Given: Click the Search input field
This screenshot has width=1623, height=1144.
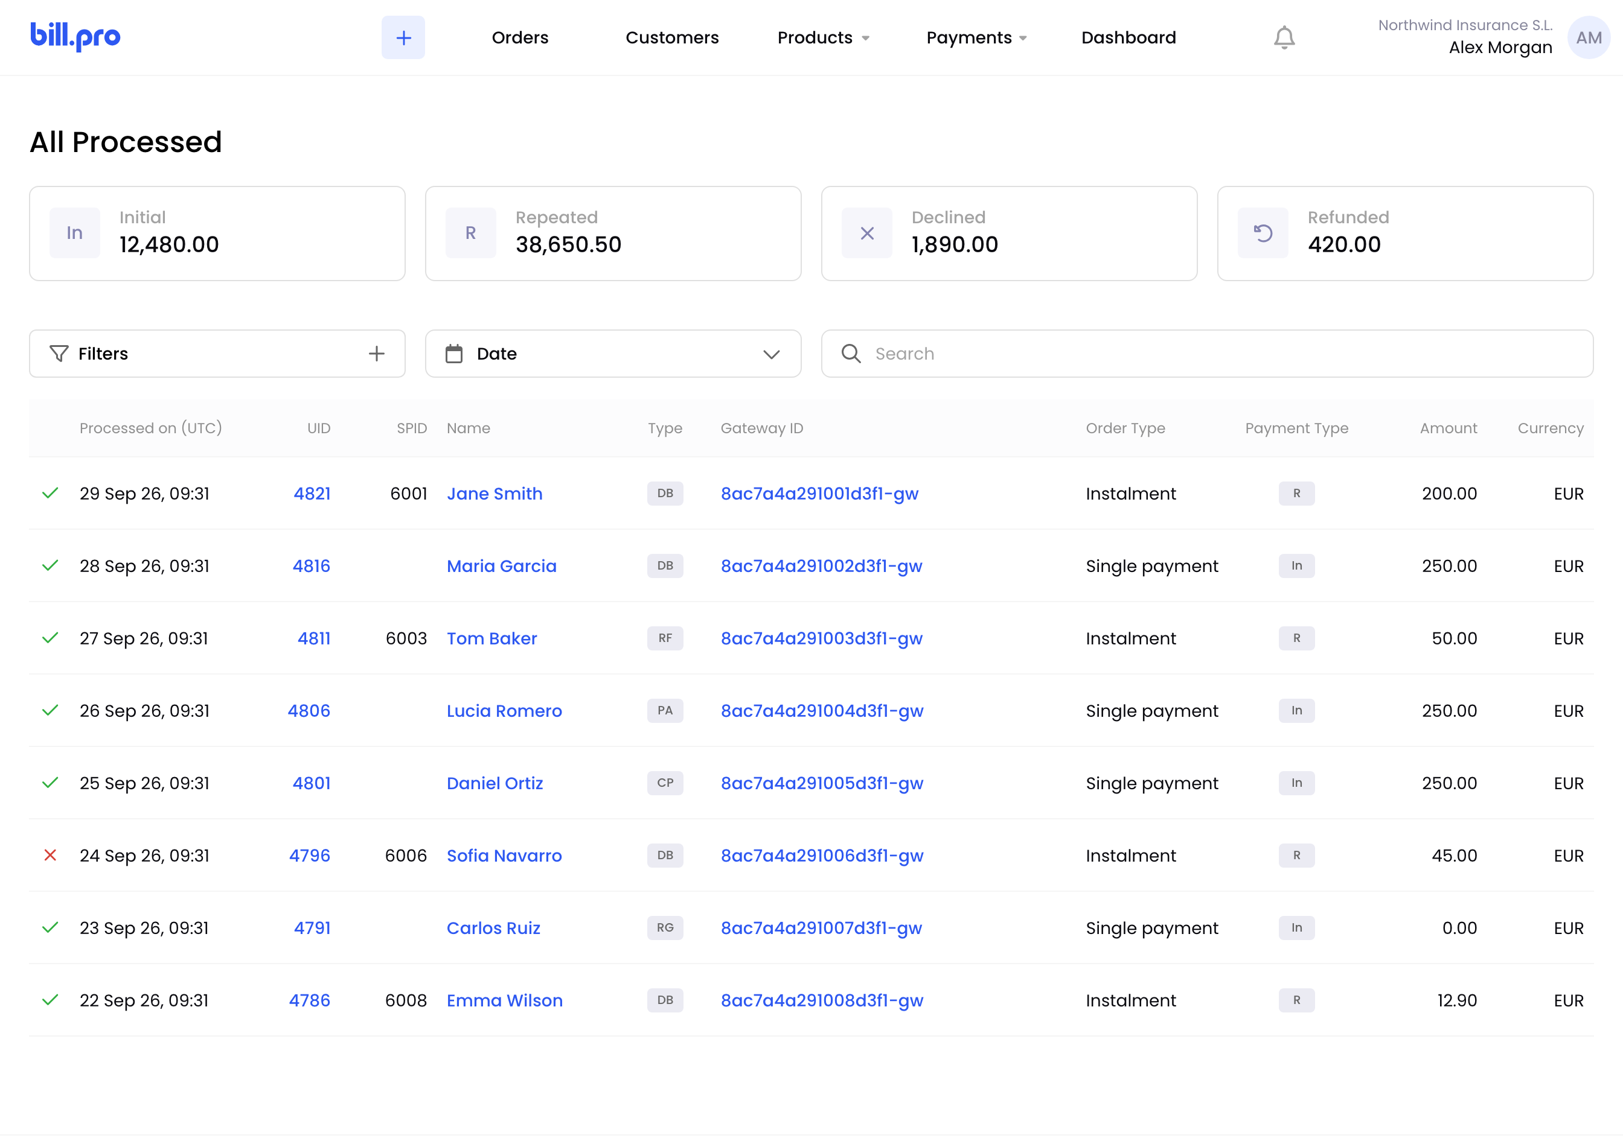Looking at the screenshot, I should (x=1206, y=353).
